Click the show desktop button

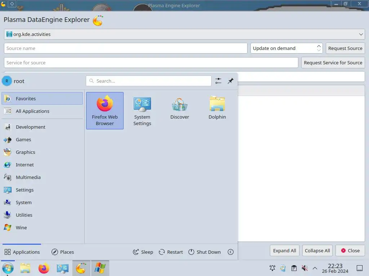(x=360, y=268)
